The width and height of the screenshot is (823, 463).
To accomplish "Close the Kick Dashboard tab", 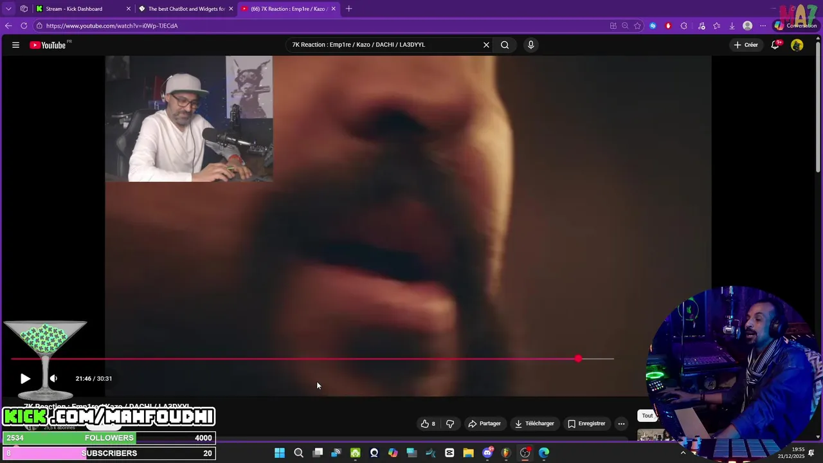I will 128,9.
